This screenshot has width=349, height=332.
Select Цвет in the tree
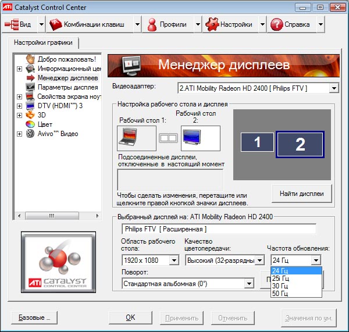45,124
